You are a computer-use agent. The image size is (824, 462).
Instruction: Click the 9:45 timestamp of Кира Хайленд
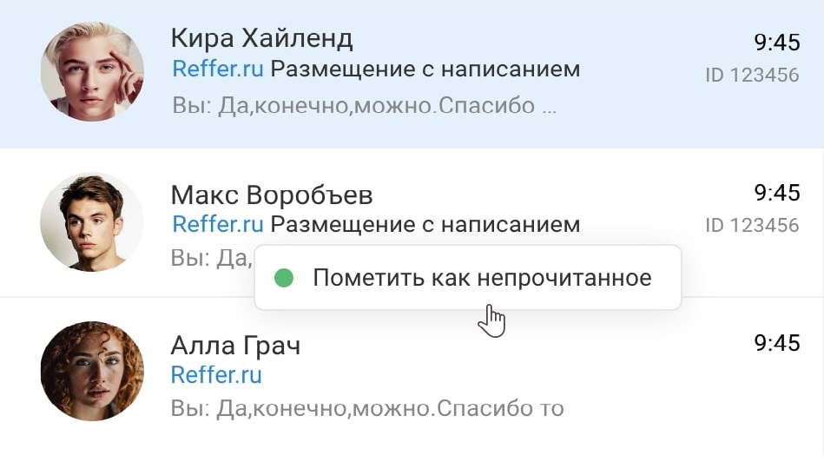[x=776, y=42]
